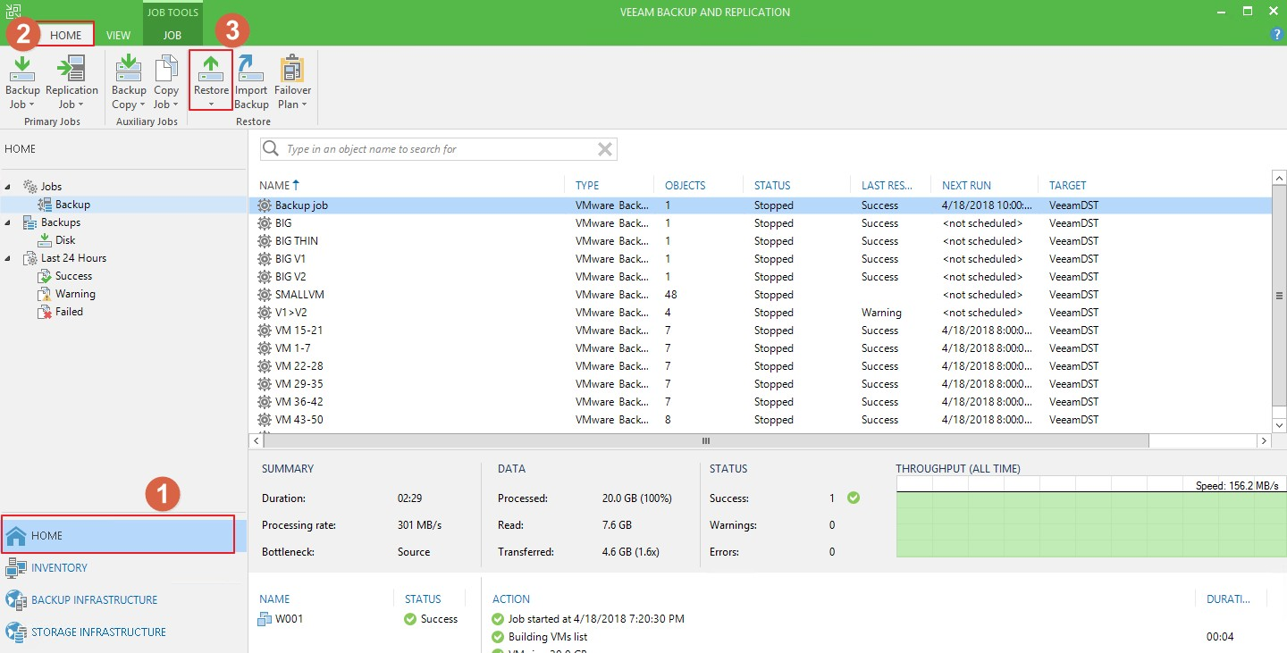Click the Restore ribbon icon

211,70
